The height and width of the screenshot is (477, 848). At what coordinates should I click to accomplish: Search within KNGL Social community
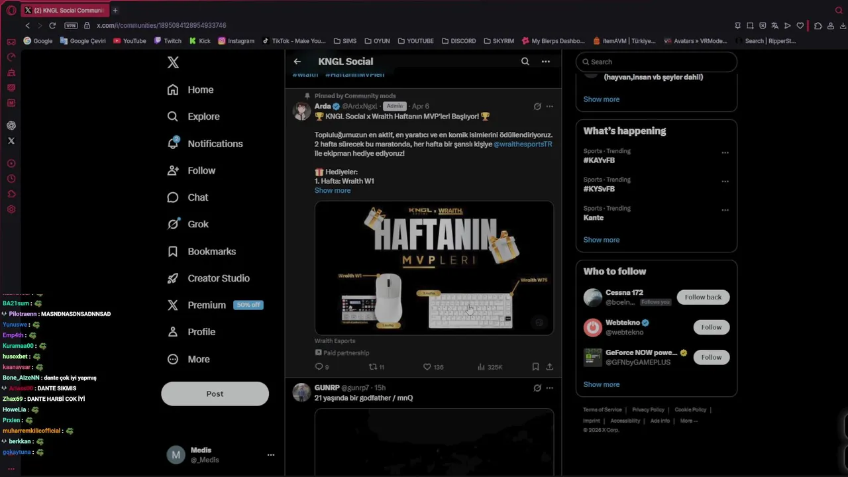point(525,62)
